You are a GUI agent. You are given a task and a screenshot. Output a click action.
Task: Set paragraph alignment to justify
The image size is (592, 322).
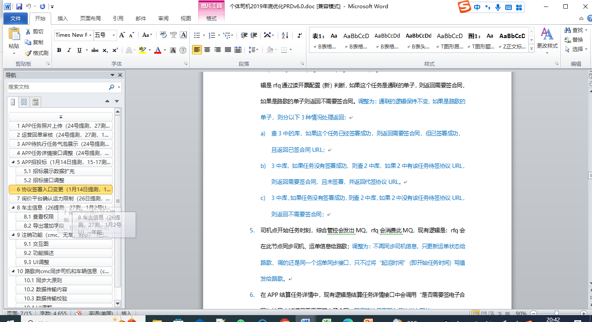228,50
